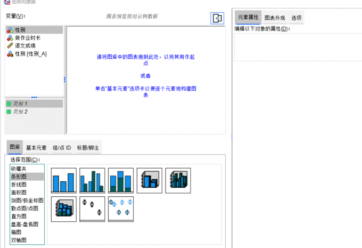This screenshot has height=248, width=362.
Task: Select the 性别 variable in the list
Action: click(x=34, y=30)
